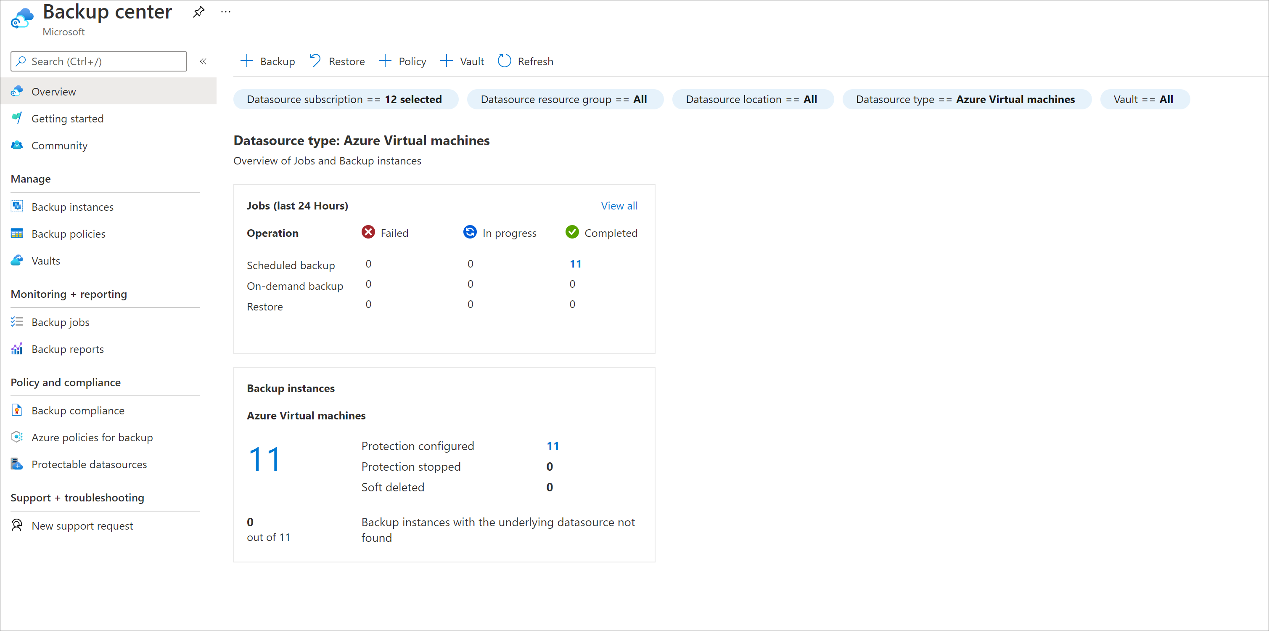
Task: Toggle the Vault filter selection
Action: click(1143, 99)
